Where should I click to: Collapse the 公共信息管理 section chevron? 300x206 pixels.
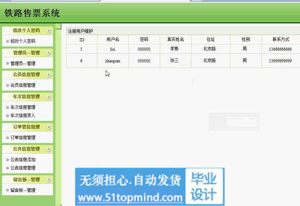click(49, 149)
